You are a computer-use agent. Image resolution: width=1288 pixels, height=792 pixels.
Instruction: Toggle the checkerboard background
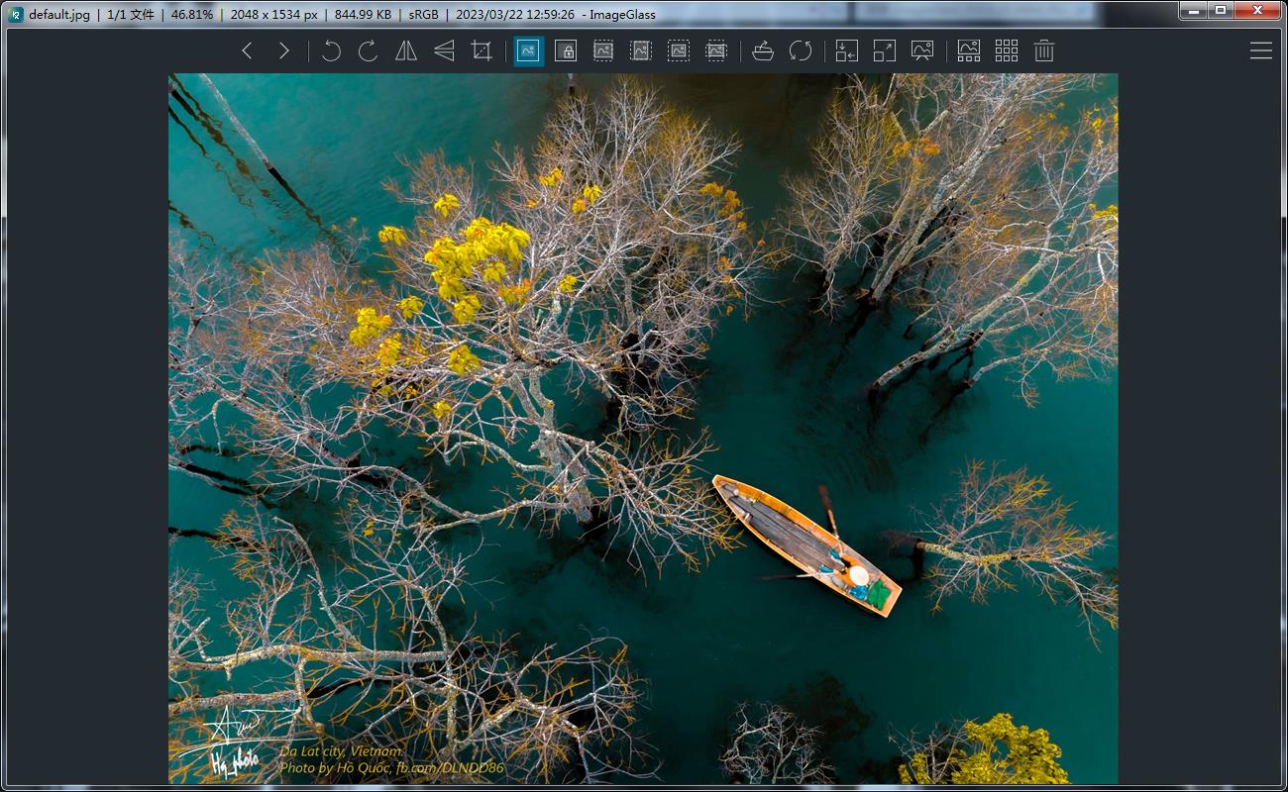pos(1007,50)
